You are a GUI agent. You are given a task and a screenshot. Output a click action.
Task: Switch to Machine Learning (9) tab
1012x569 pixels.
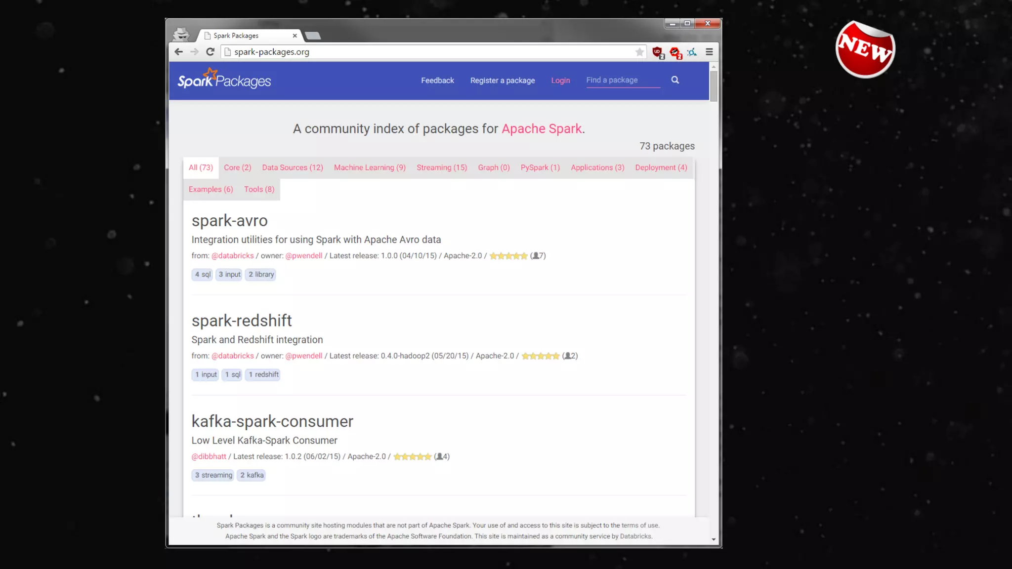point(370,167)
